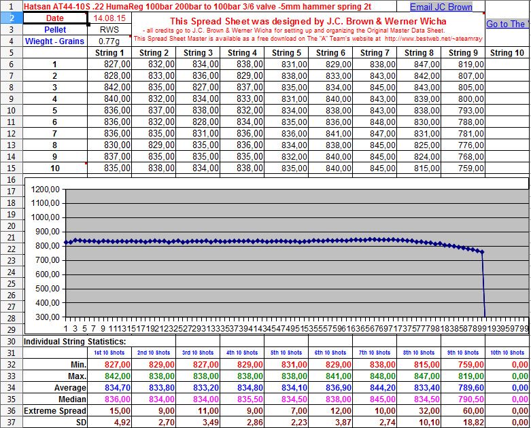Select value 833,00 in String 4 shot 4
531x428 pixels.
point(242,99)
